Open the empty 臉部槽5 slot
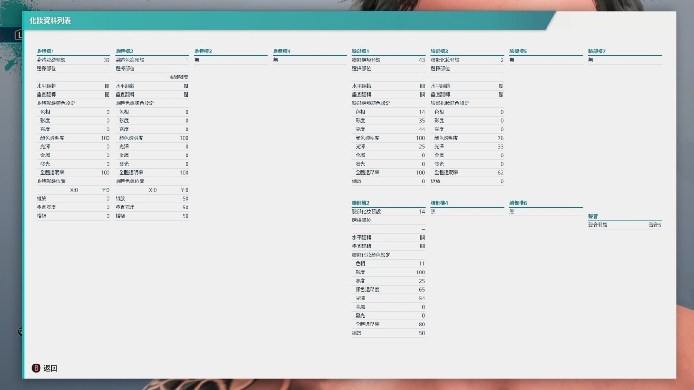This screenshot has height=390, width=694. [546, 60]
